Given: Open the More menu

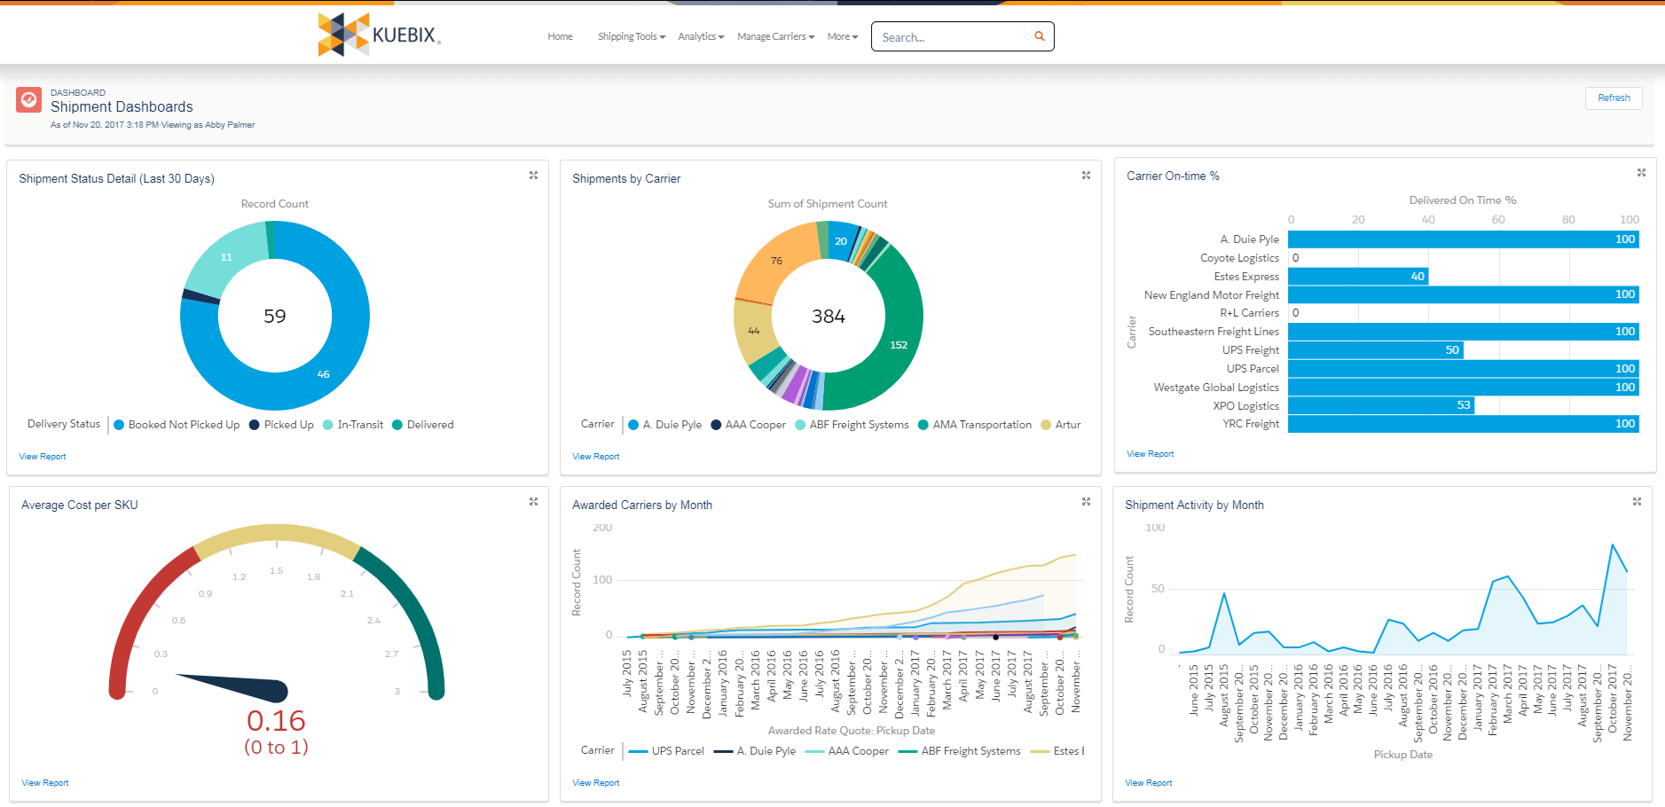Looking at the screenshot, I should (x=842, y=37).
